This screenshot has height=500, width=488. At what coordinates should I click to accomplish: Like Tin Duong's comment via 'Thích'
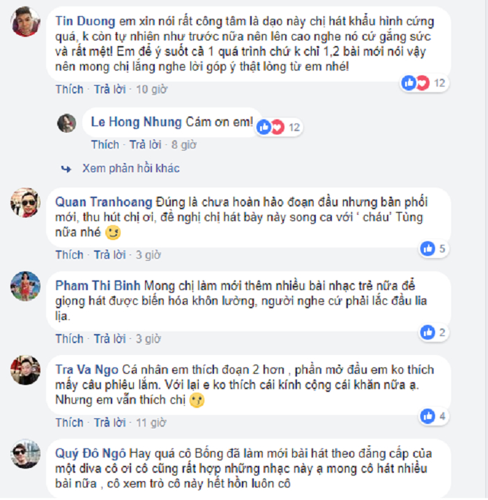click(69, 89)
